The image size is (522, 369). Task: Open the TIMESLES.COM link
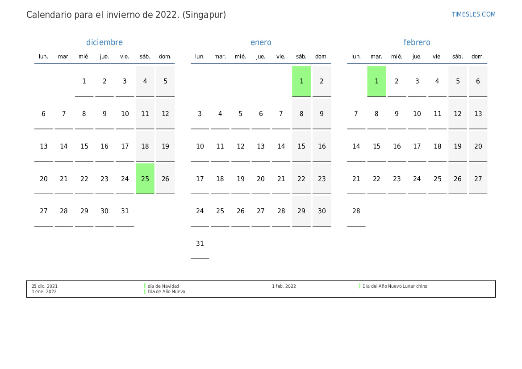tap(473, 14)
